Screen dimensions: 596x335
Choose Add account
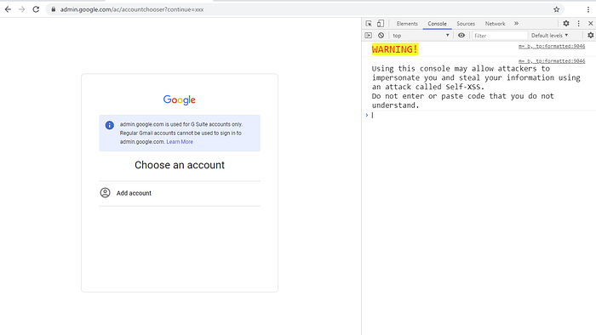pos(180,193)
